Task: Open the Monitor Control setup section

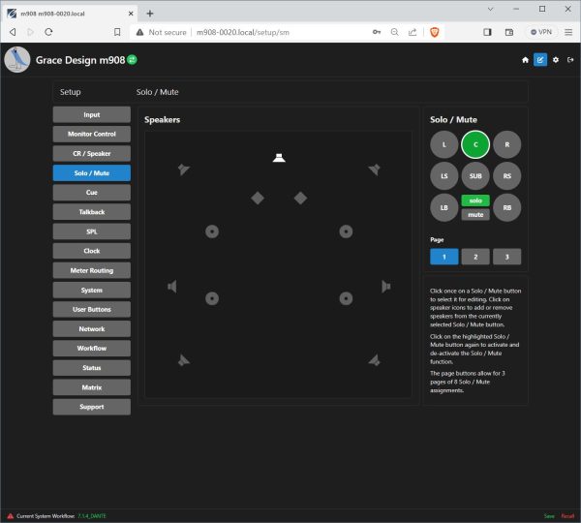Action: click(92, 134)
